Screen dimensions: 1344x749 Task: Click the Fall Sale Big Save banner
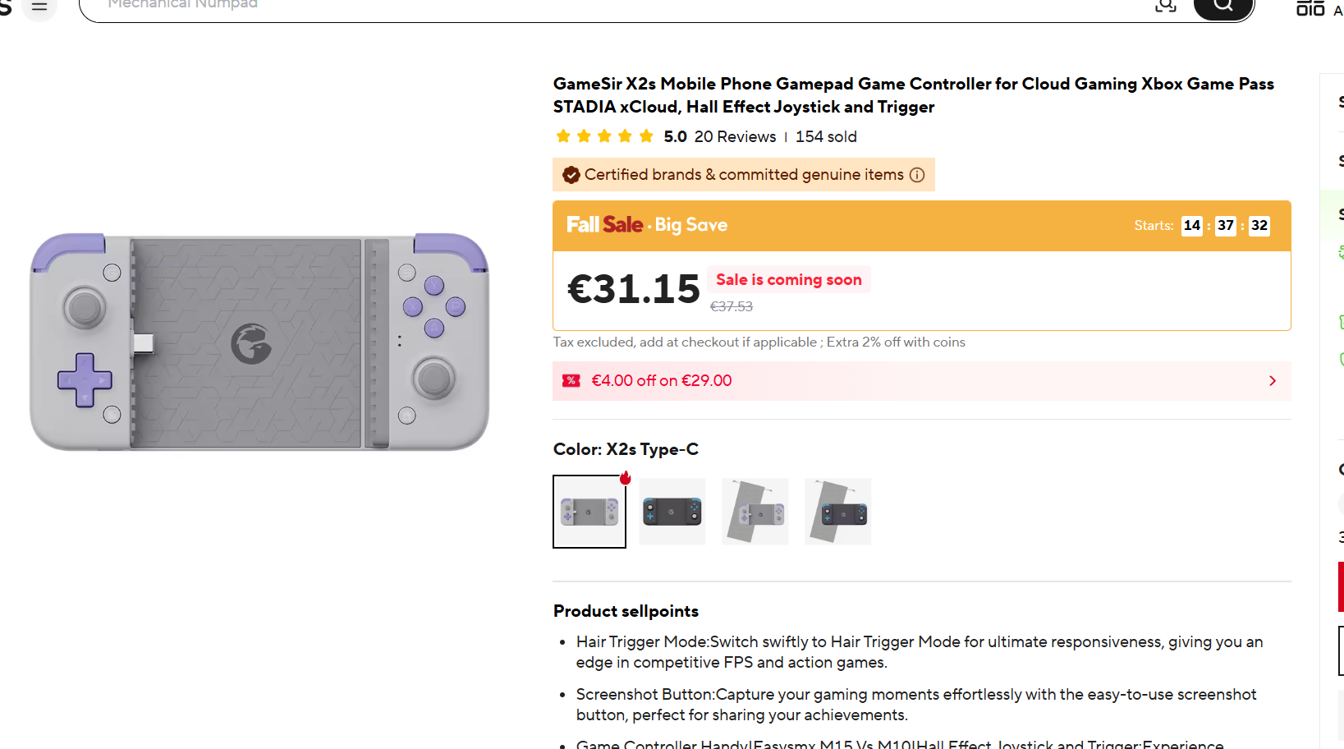coord(647,225)
